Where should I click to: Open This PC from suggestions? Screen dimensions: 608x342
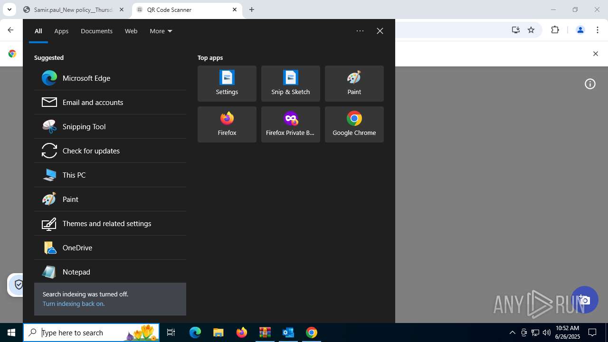[110, 175]
